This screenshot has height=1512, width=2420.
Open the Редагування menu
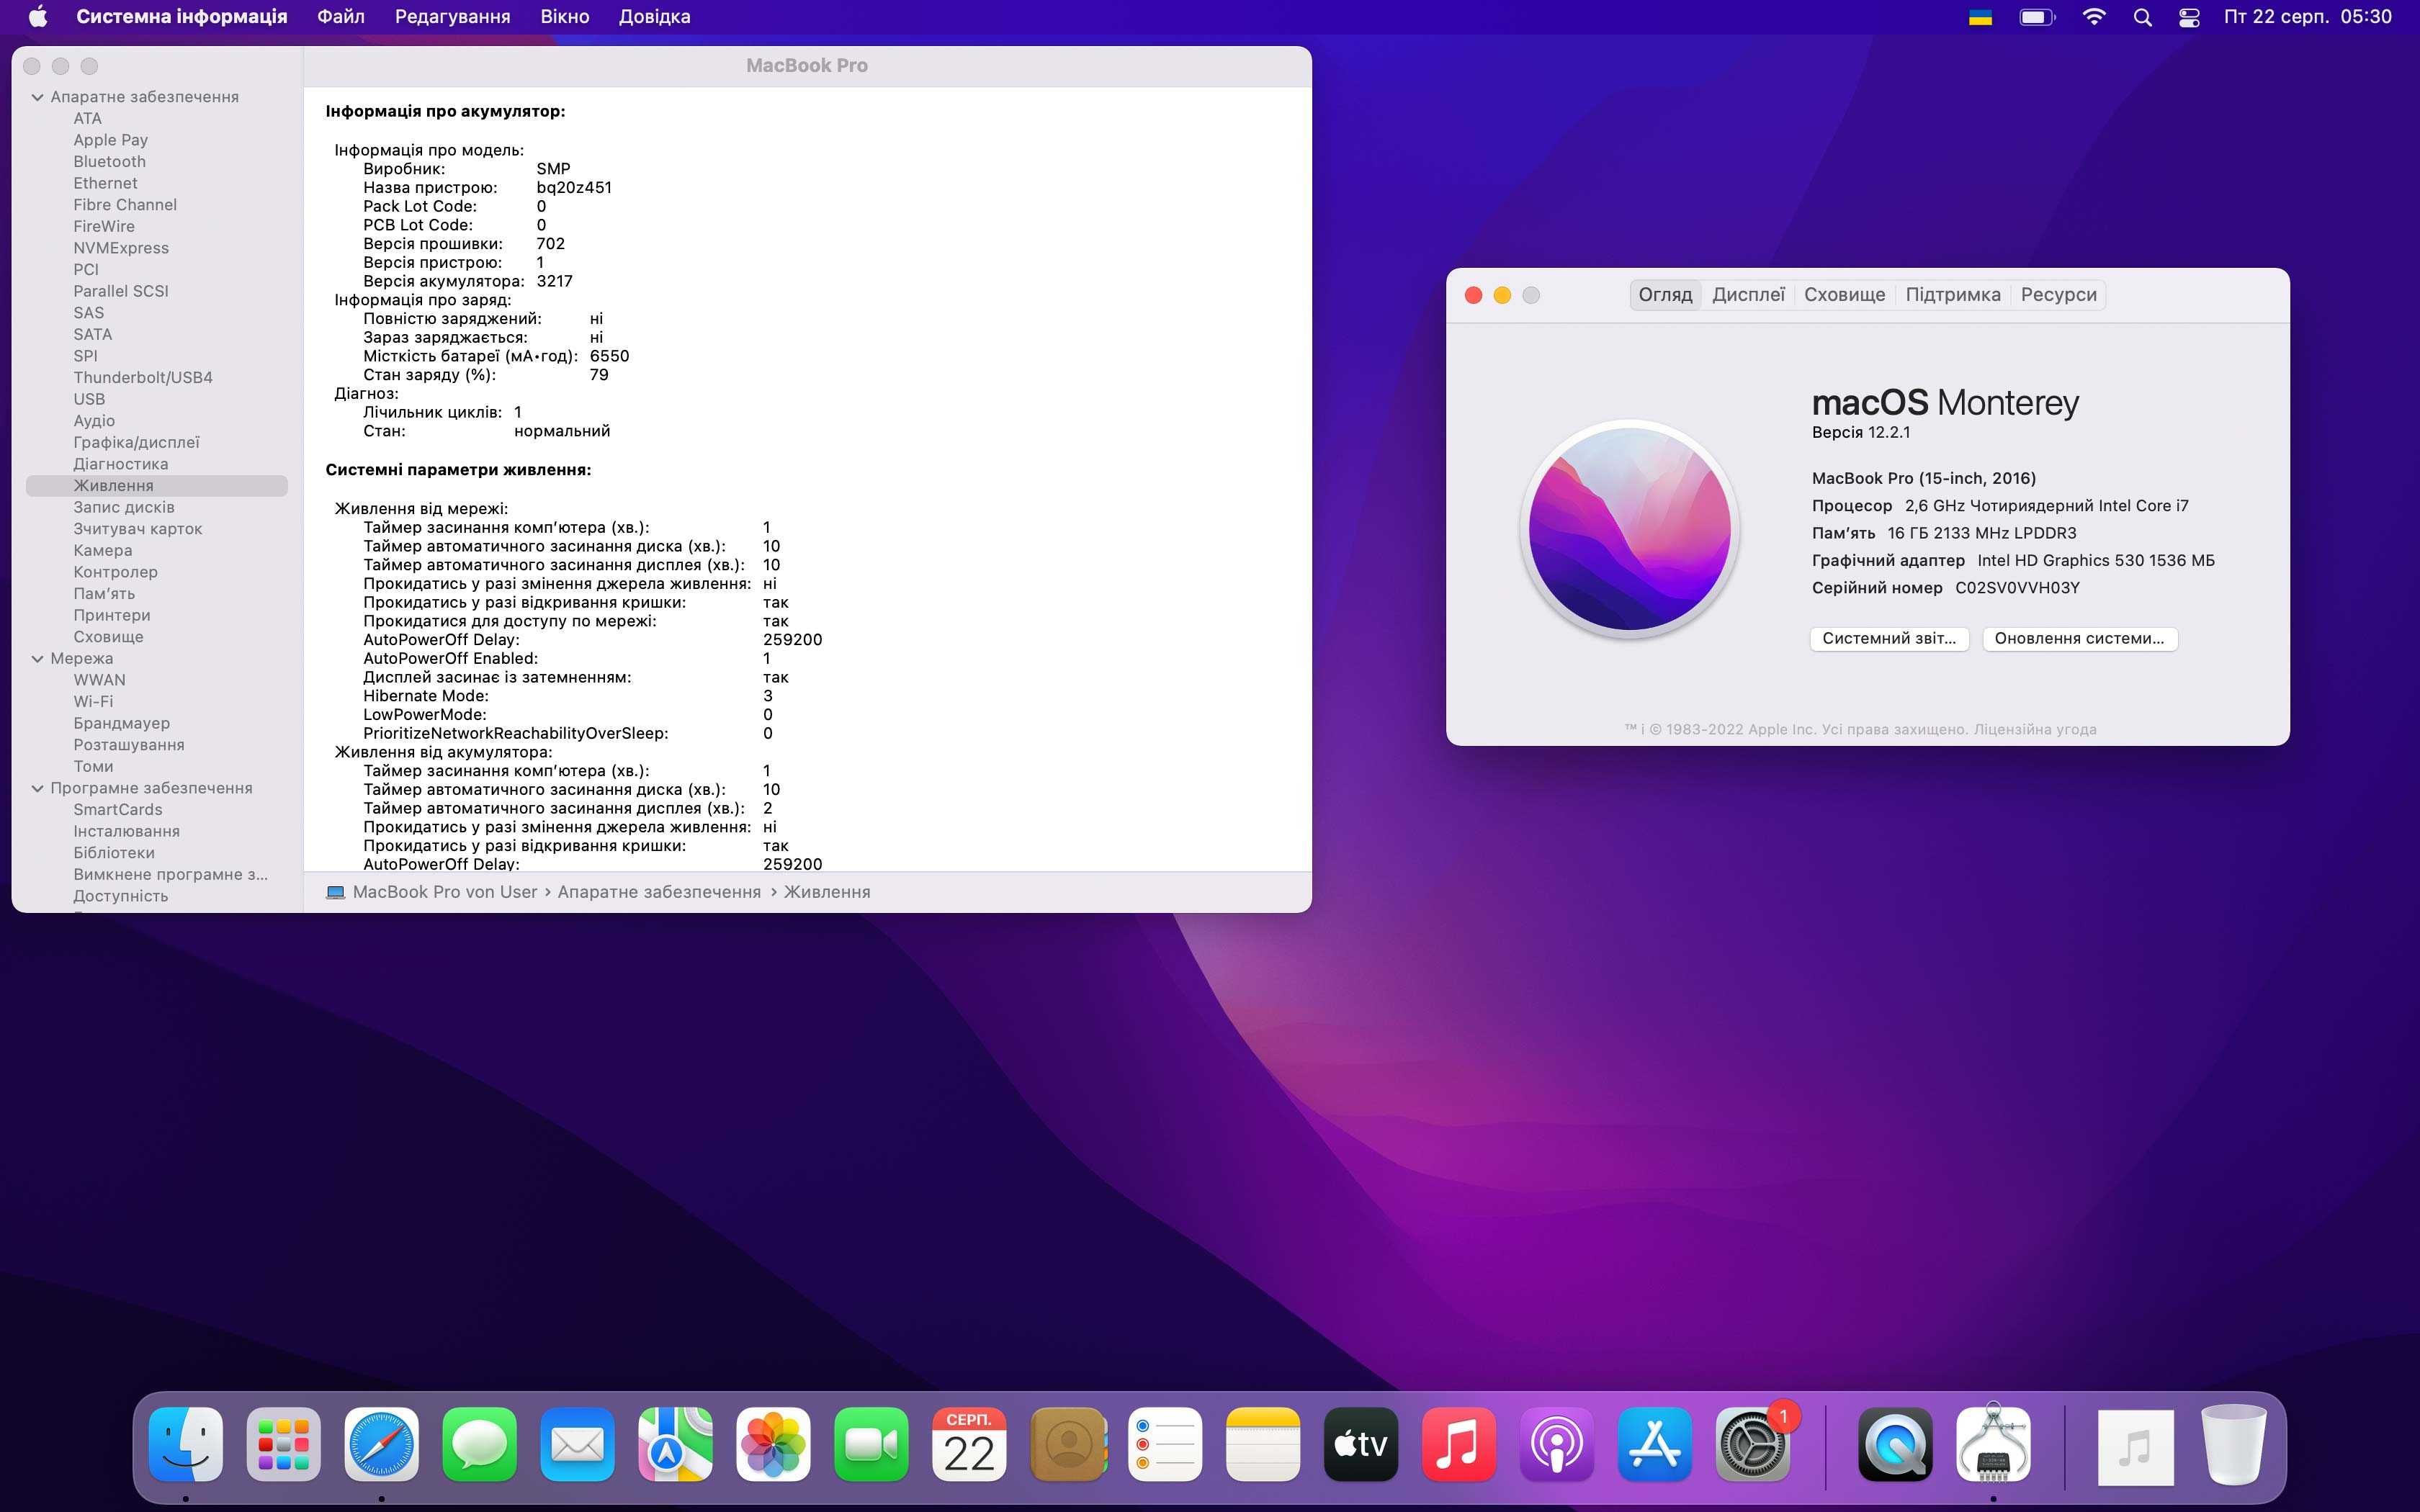(452, 16)
